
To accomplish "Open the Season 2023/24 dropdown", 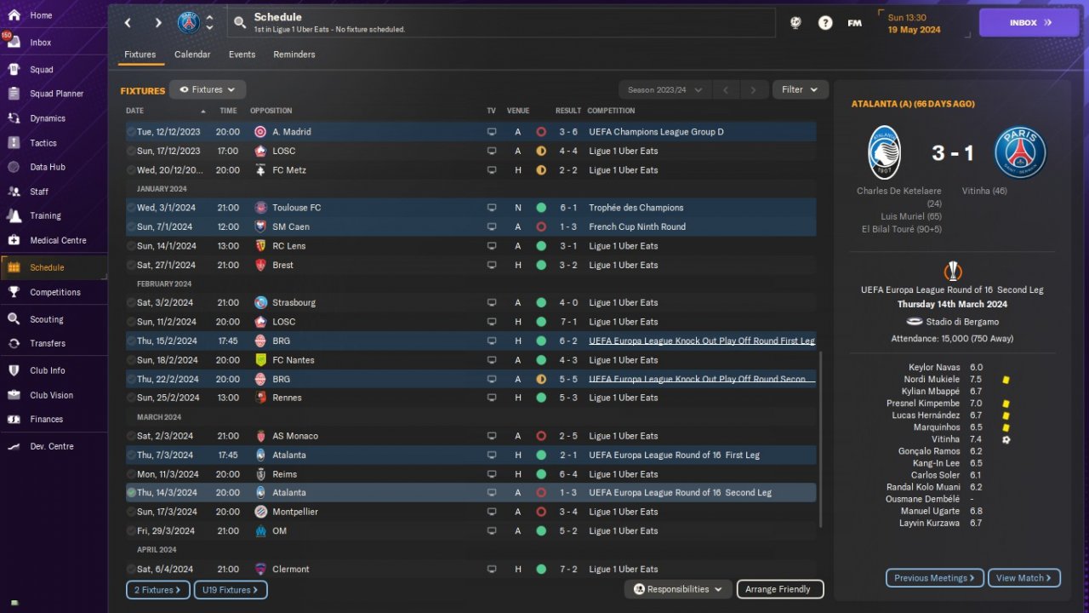I will [664, 89].
